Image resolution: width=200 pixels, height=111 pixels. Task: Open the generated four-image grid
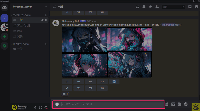[x=107, y=52]
